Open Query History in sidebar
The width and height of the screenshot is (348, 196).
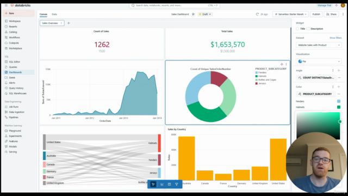pos(16,88)
